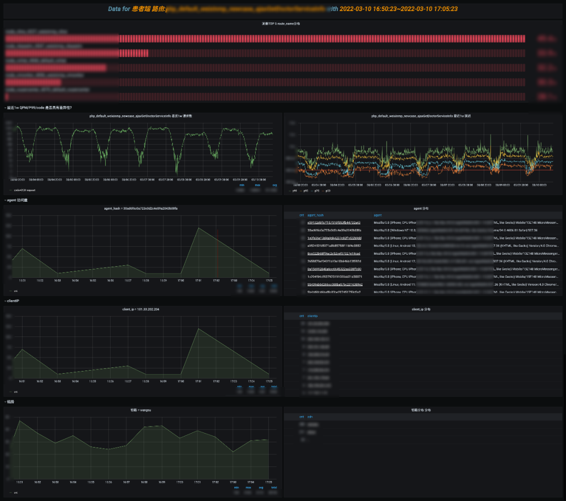
Task: Click the longest red bar in TOP 5 panel
Action: pyautogui.click(x=322, y=39)
